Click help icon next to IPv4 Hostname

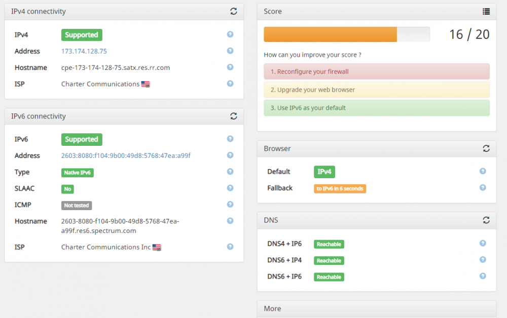point(230,67)
